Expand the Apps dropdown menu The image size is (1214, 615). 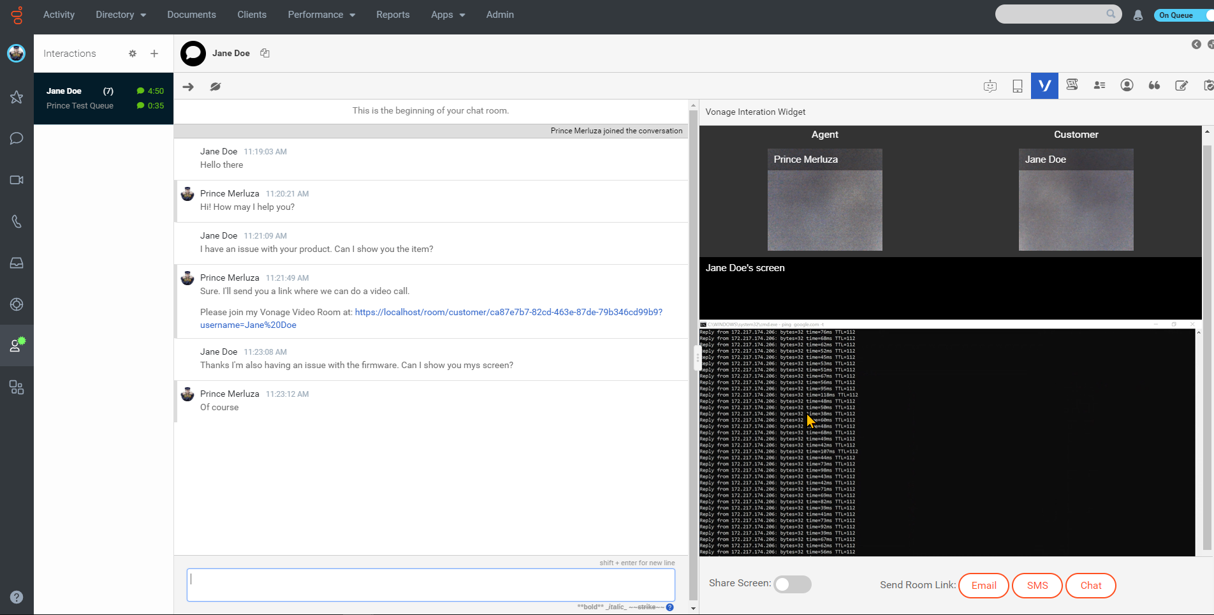pyautogui.click(x=448, y=15)
